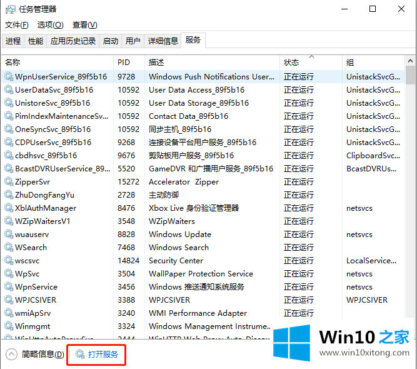This screenshot has width=417, height=369.
Task: Sort by the PID column header
Action: click(129, 63)
